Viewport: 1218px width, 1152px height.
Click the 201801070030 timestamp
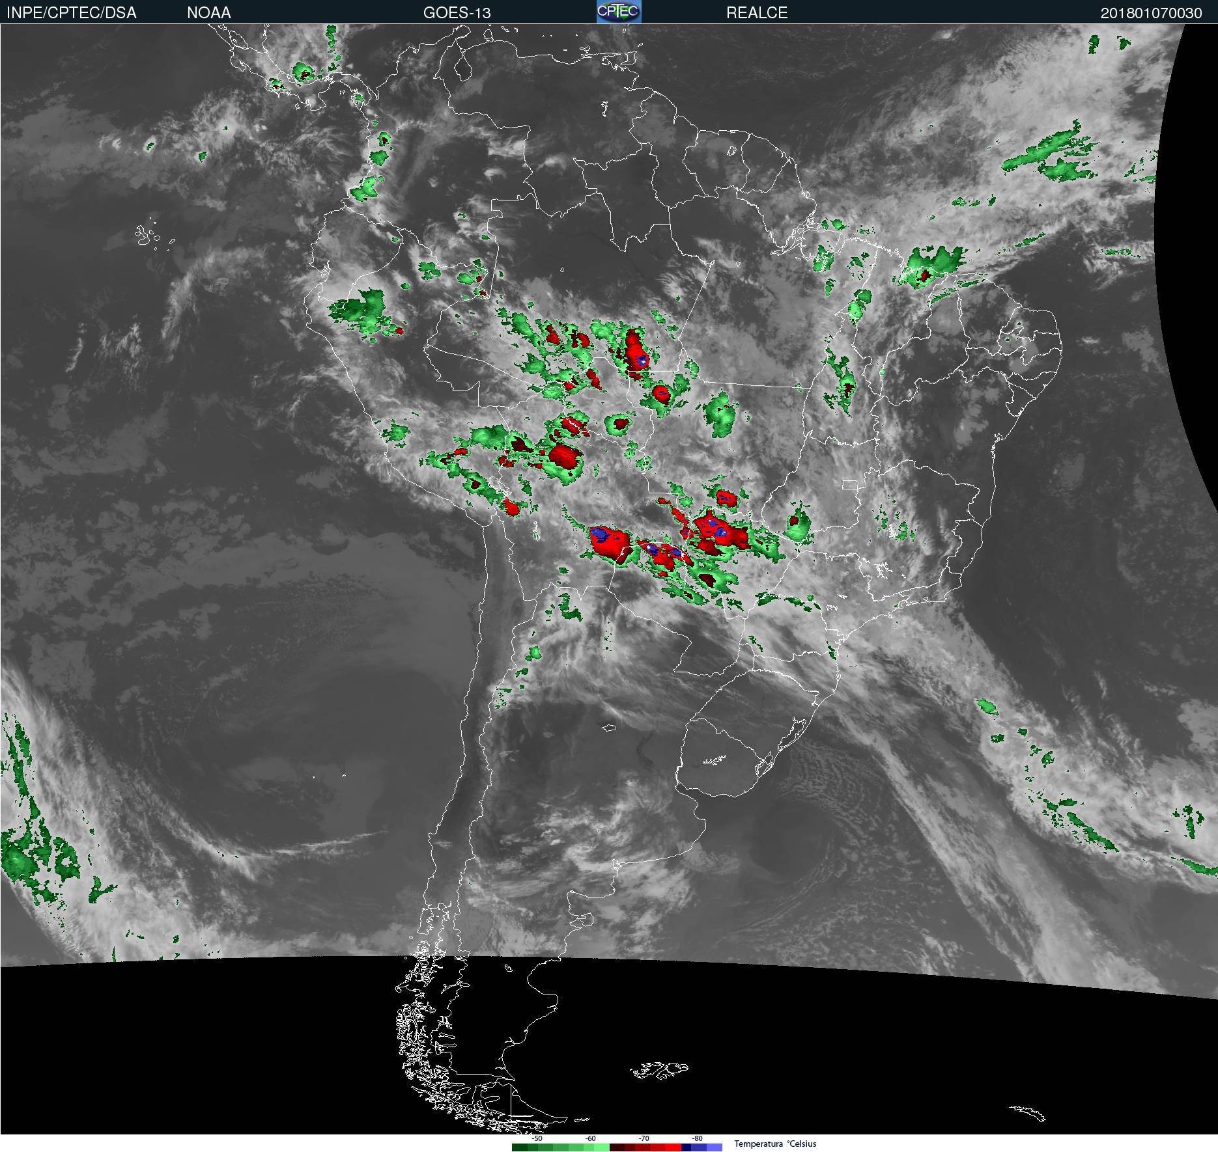(x=1151, y=13)
